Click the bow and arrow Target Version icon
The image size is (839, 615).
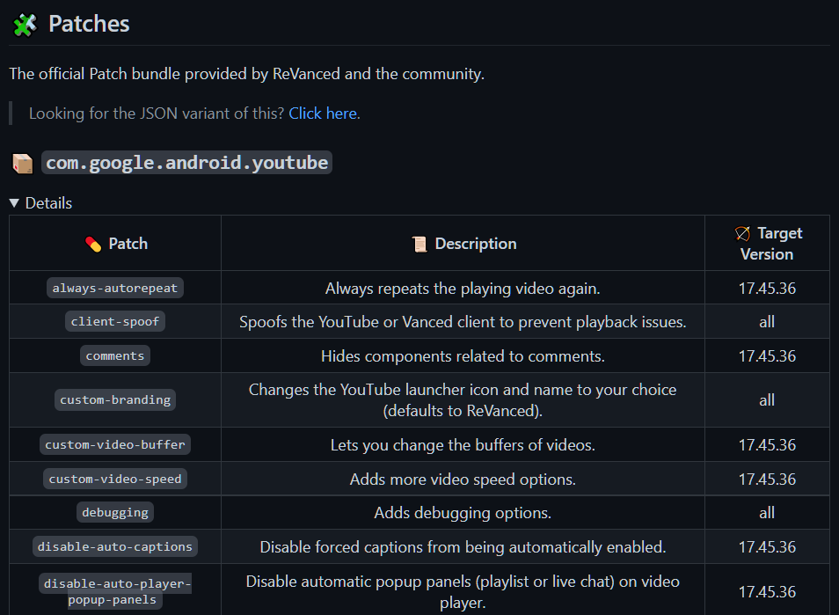(742, 233)
